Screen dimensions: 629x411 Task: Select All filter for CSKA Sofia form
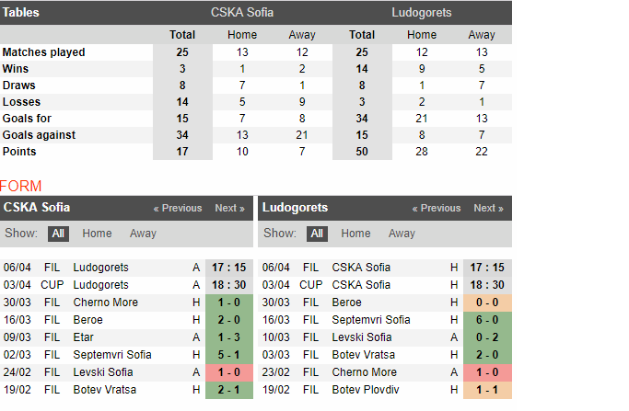(58, 234)
